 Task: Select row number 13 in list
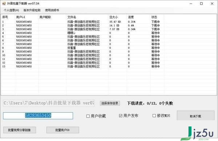click(4, 67)
